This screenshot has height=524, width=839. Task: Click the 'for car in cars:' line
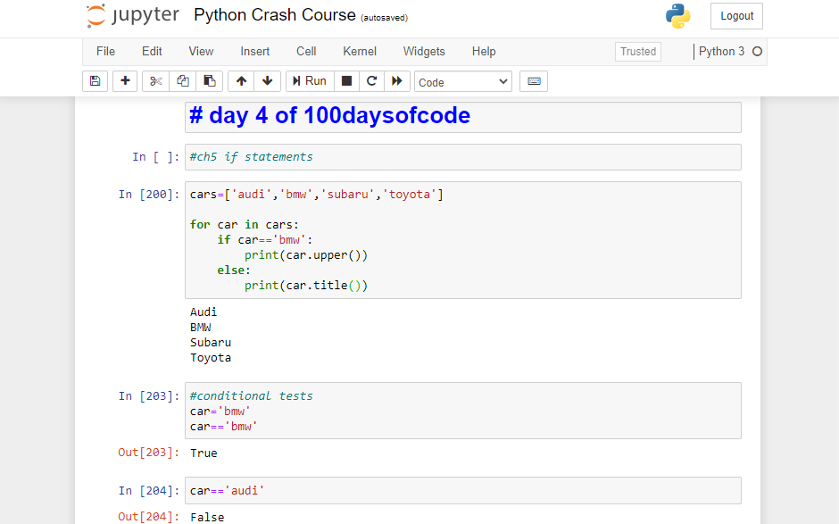click(244, 225)
